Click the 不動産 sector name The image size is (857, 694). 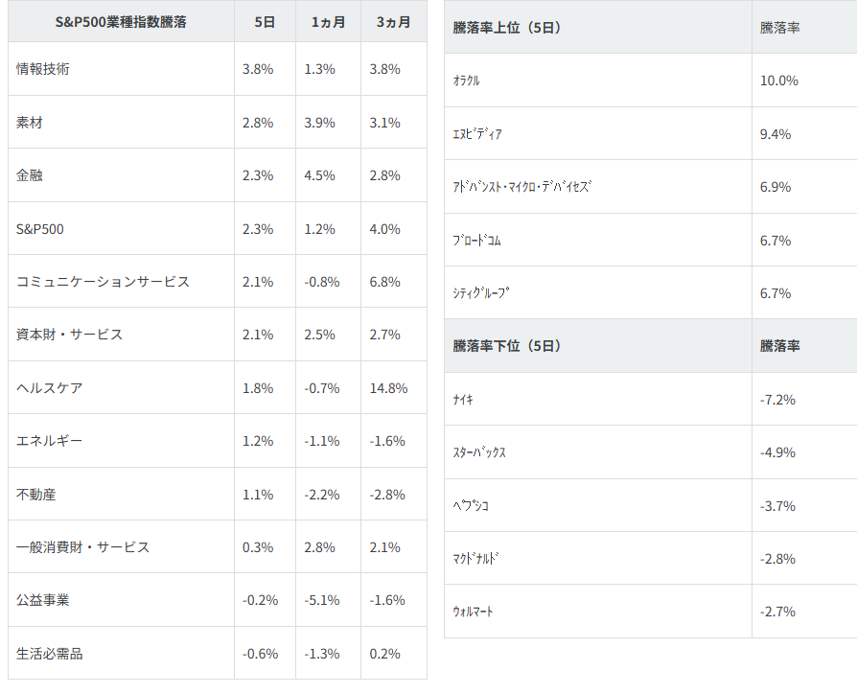pos(36,495)
